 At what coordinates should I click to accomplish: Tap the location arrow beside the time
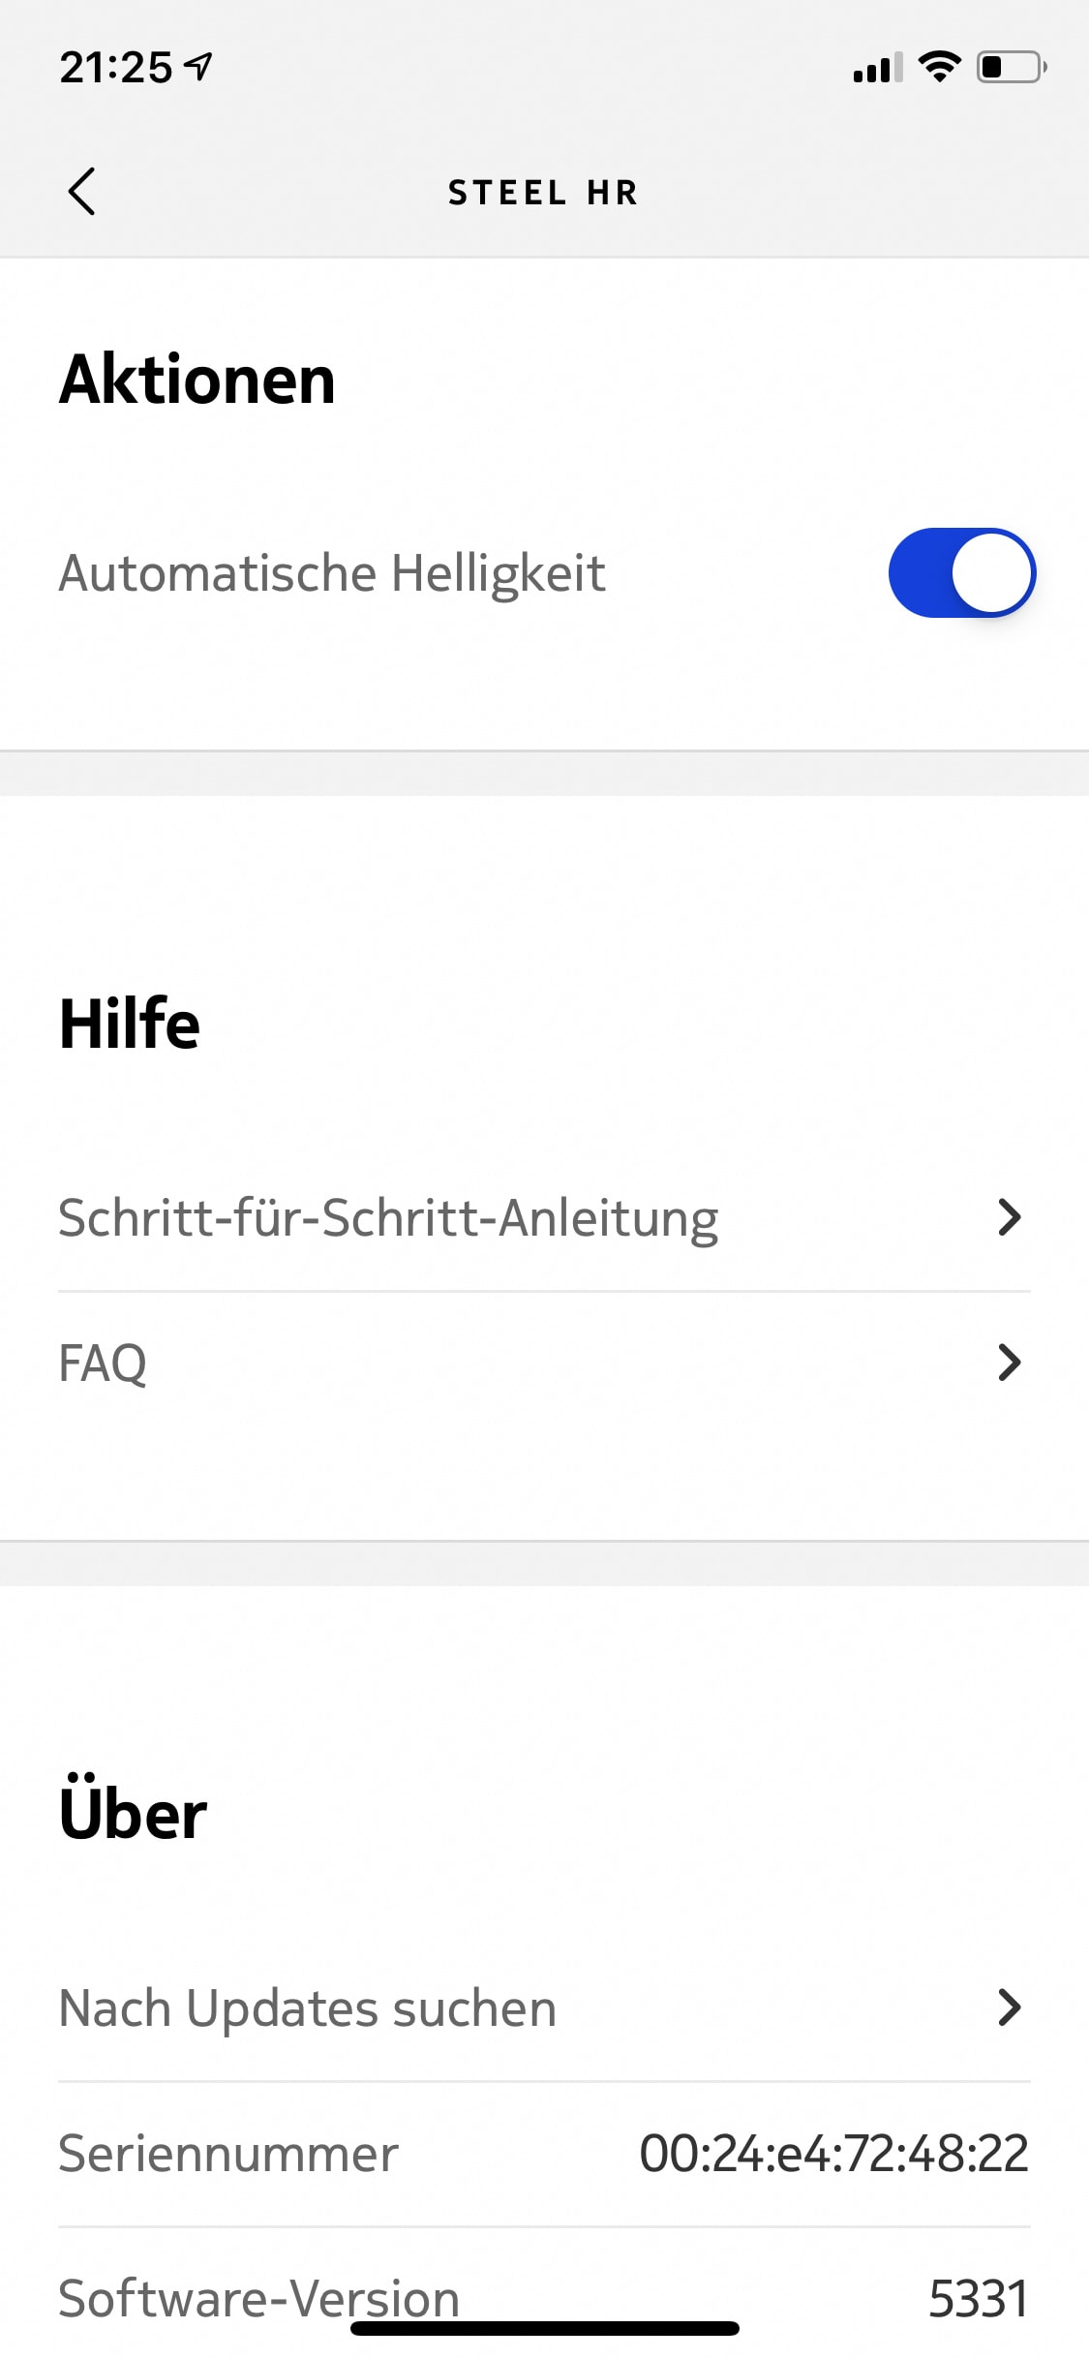(198, 67)
